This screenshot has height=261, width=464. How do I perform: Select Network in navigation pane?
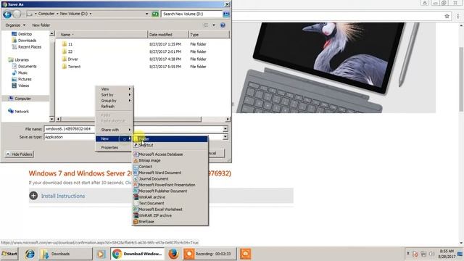coord(19,112)
